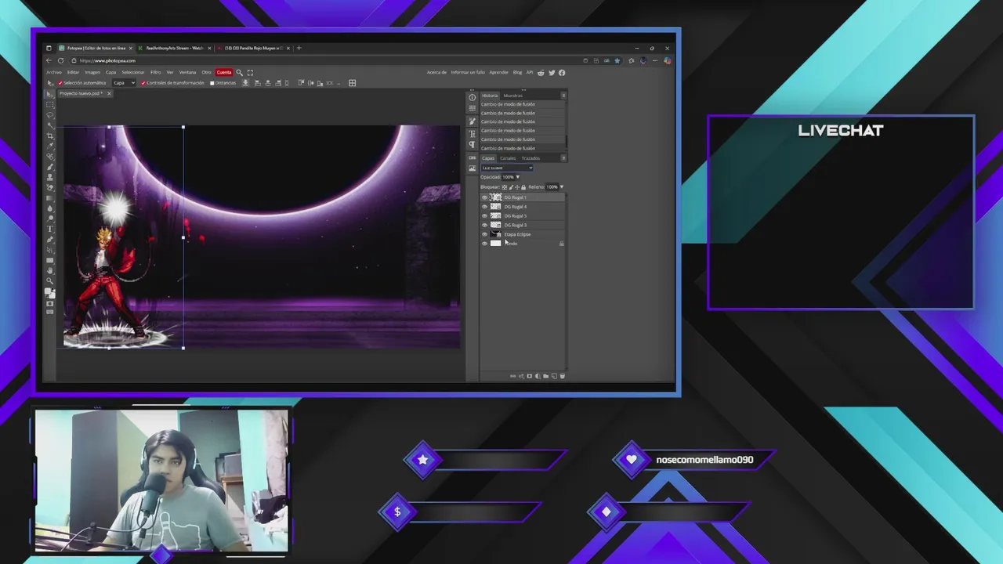
Task: Select the Move tool in toolbar
Action: (50, 94)
